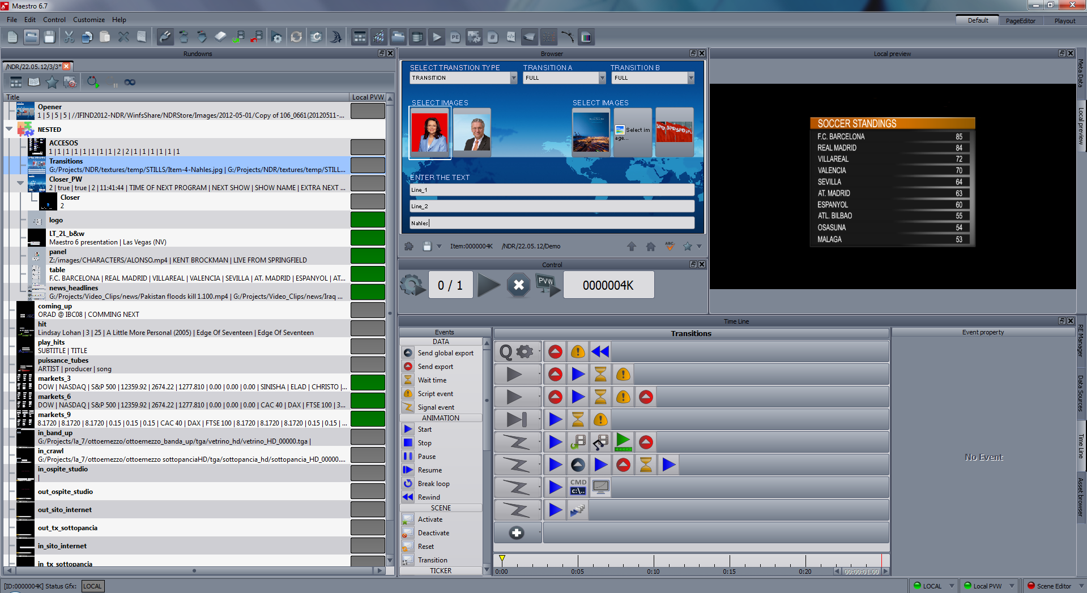Toggle Local PVW box for Opener row
Image resolution: width=1087 pixels, height=593 pixels.
tap(368, 111)
